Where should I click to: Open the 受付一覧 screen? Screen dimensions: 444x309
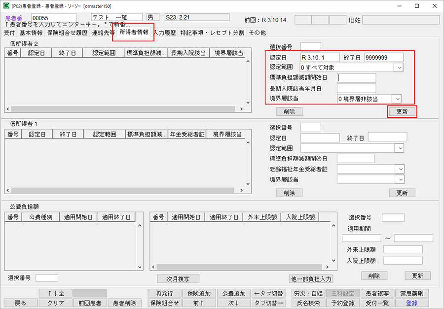[377, 303]
